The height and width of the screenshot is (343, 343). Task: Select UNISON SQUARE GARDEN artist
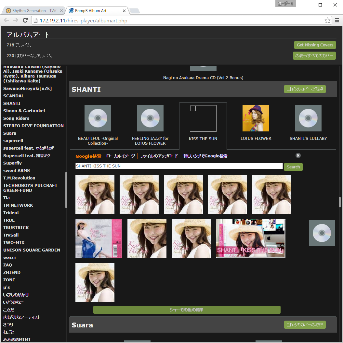coord(32,250)
